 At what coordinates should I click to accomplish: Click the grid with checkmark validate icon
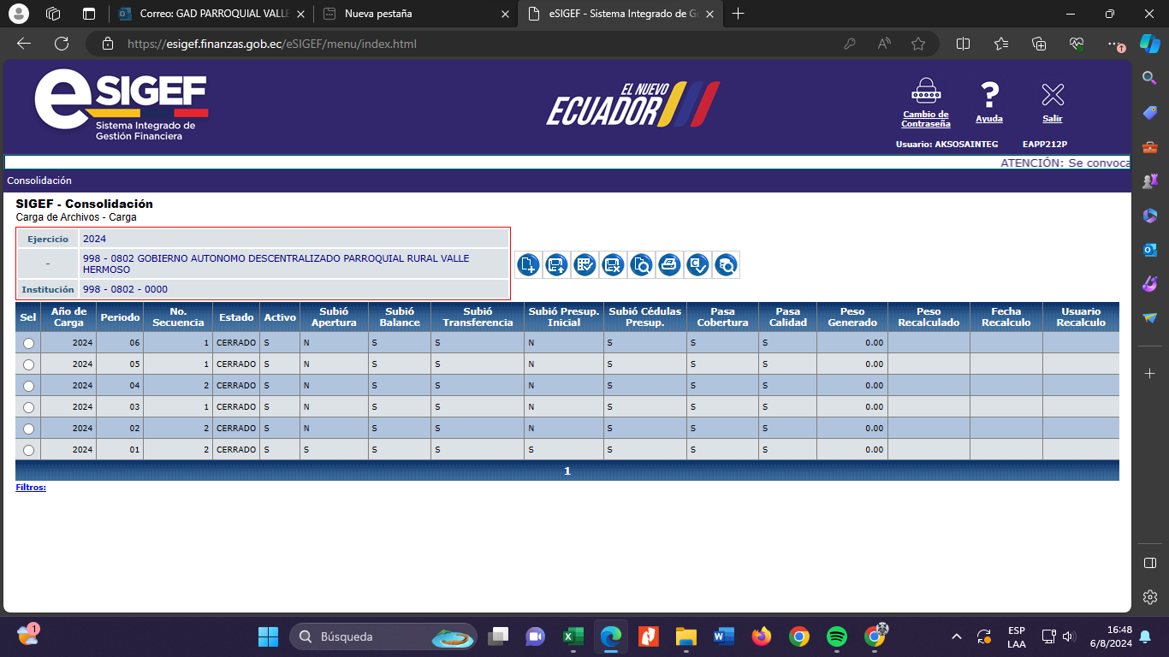click(x=584, y=265)
